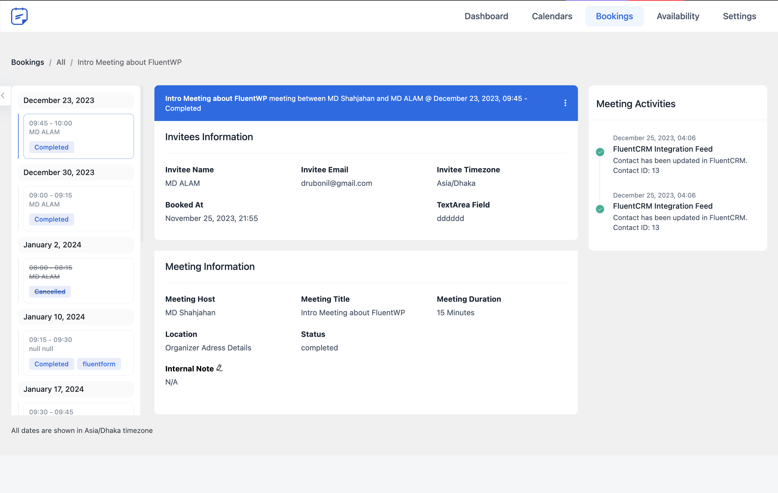Collapse the bookings sidebar with the chevron

point(3,95)
